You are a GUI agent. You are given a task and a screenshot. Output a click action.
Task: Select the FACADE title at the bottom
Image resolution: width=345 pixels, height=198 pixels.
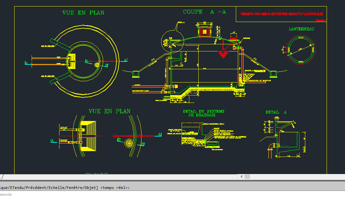pos(96,174)
